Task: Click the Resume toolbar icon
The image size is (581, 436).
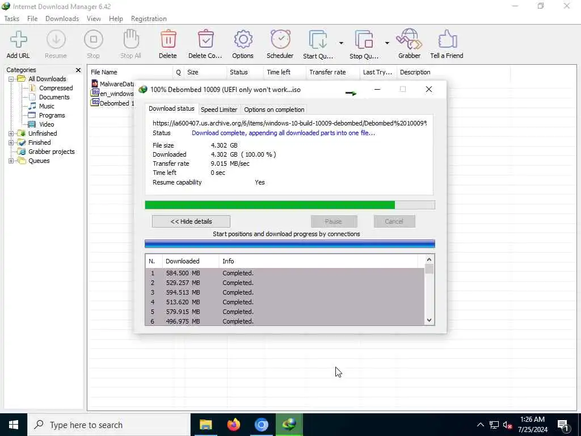Action: [x=56, y=39]
